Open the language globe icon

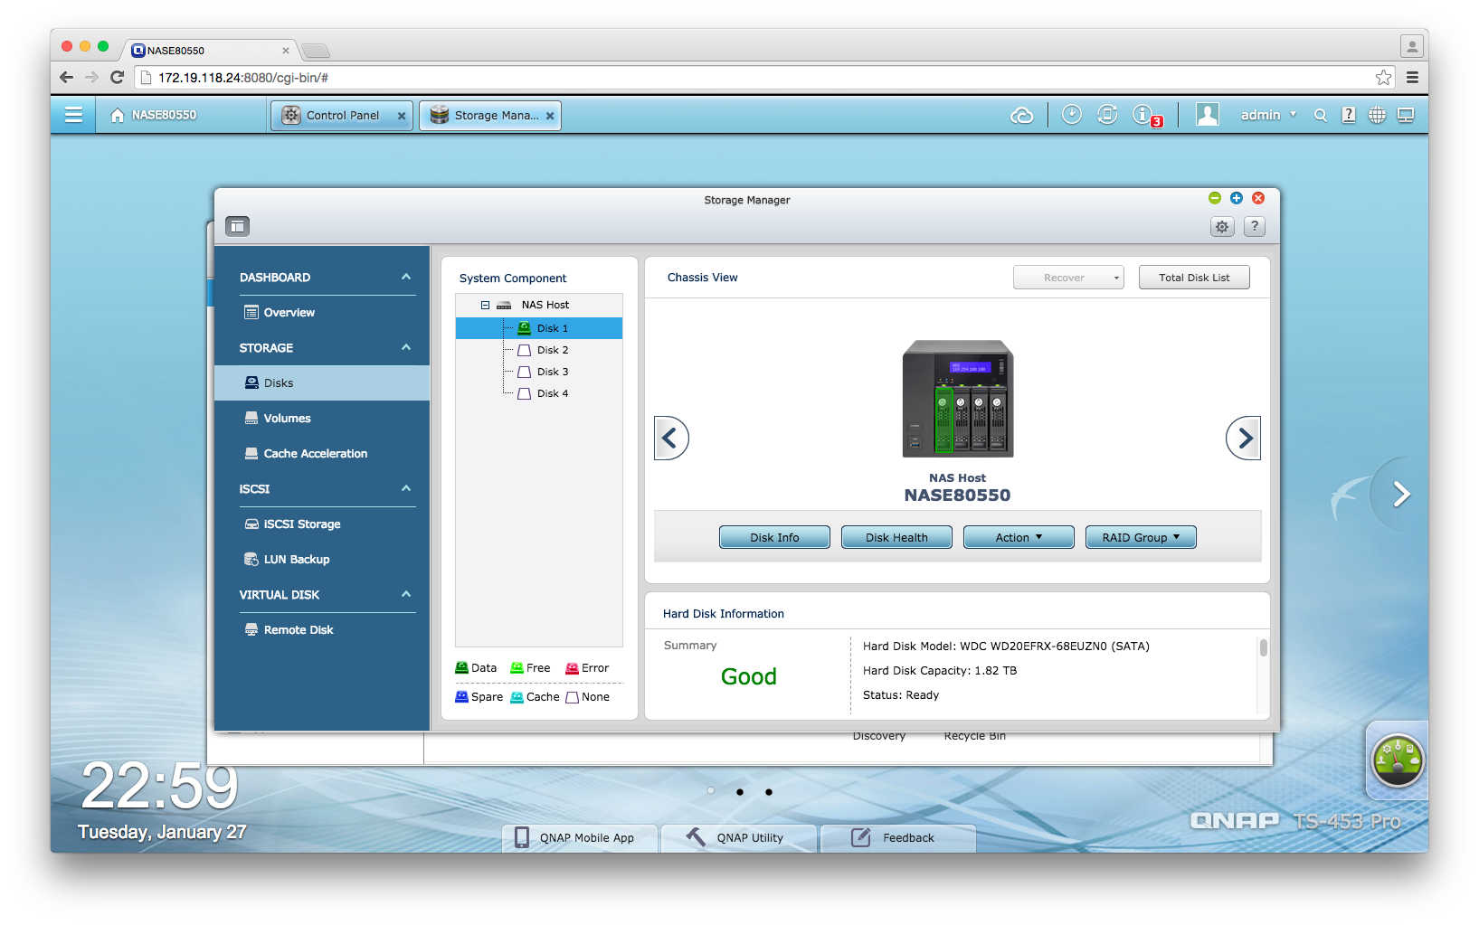click(x=1377, y=115)
